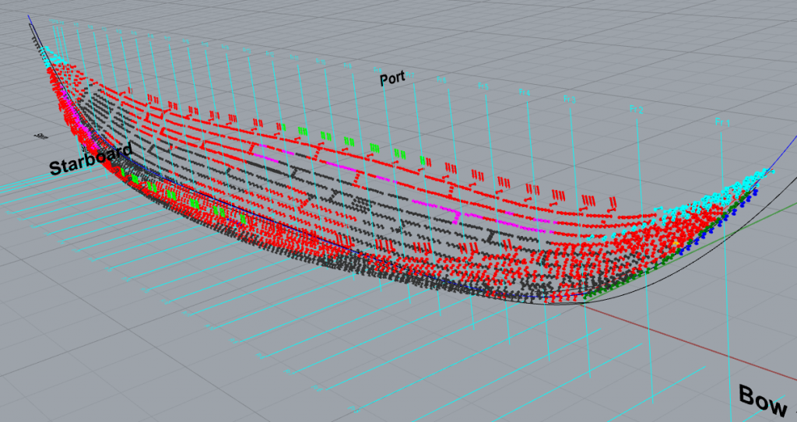
Task: Select the blue curve tip above the stern
Action: [x=30, y=17]
